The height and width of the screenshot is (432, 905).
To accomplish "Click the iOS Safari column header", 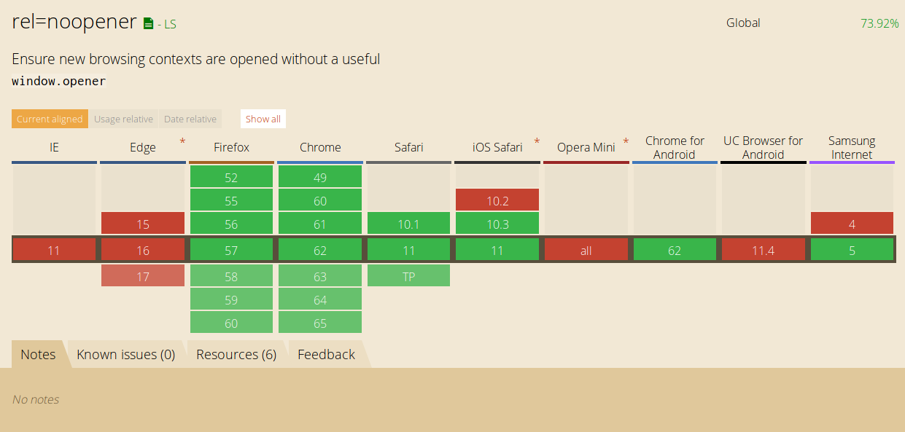I will (x=497, y=148).
